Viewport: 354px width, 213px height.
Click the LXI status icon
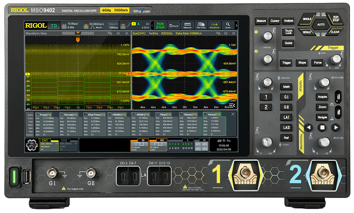point(219,140)
